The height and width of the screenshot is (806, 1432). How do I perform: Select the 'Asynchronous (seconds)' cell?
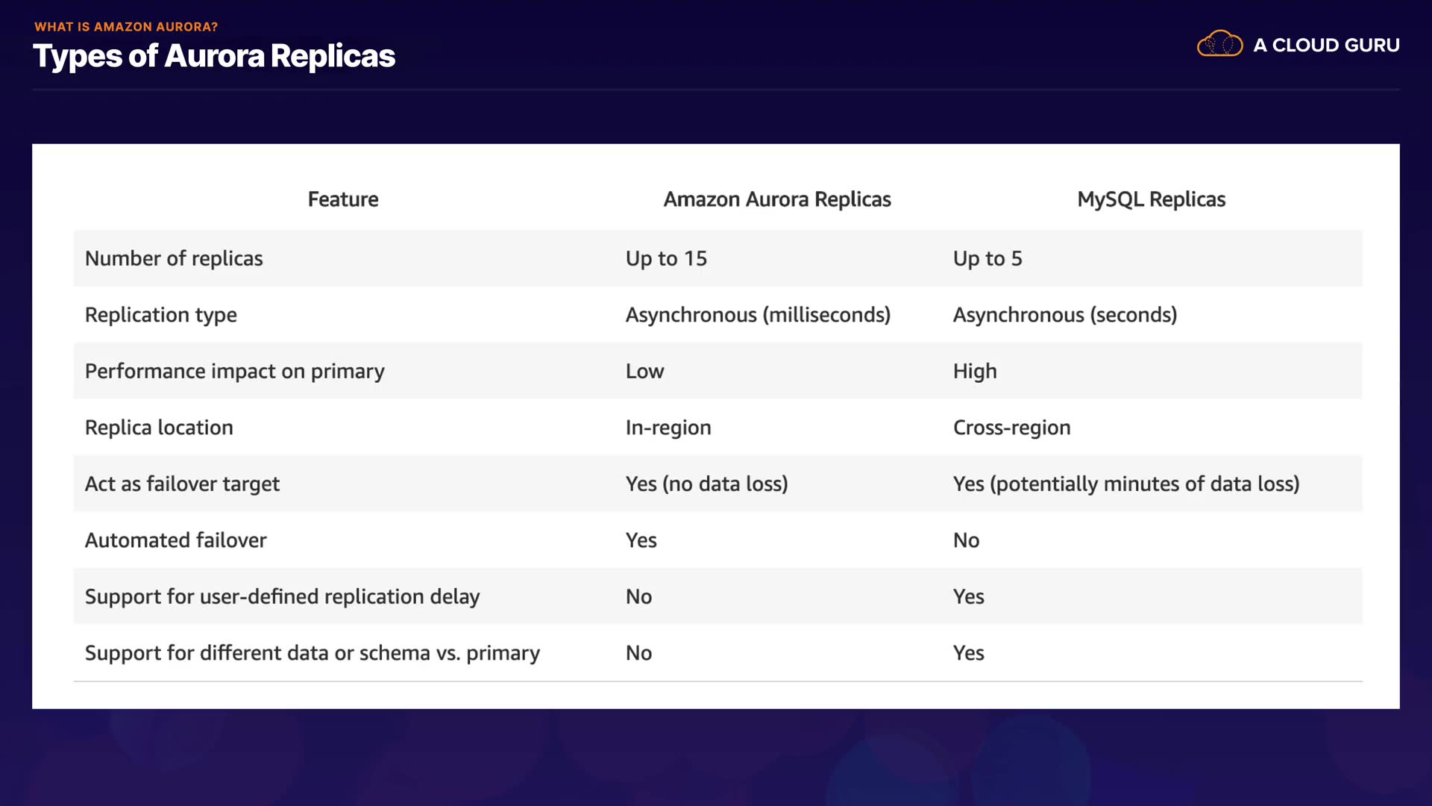tap(1065, 315)
